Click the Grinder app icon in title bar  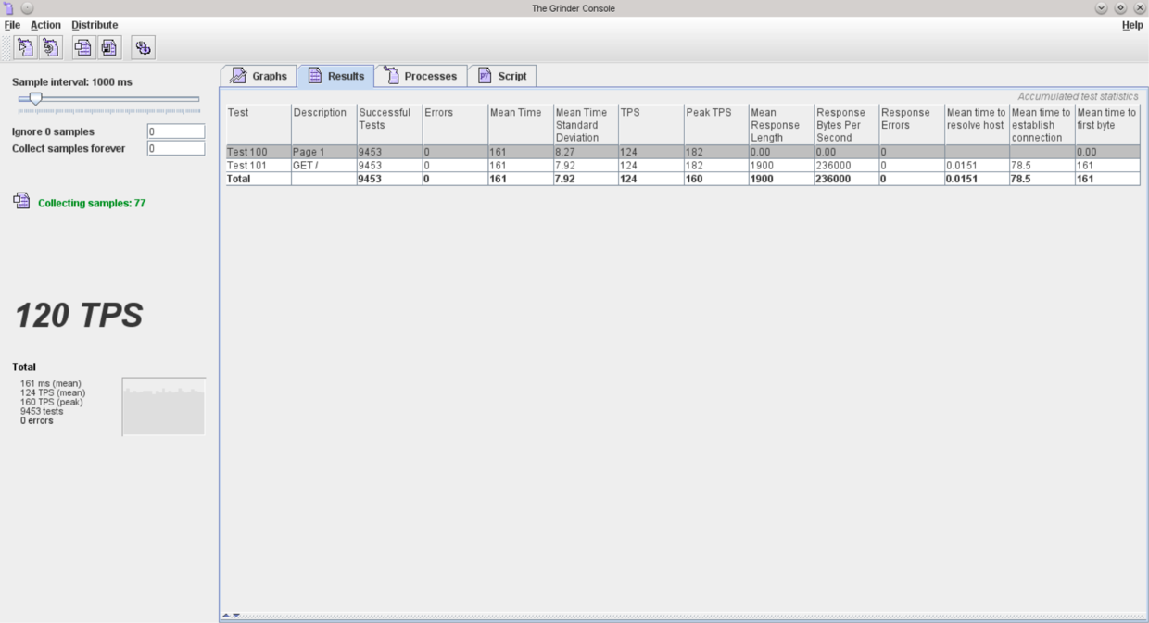coord(8,8)
